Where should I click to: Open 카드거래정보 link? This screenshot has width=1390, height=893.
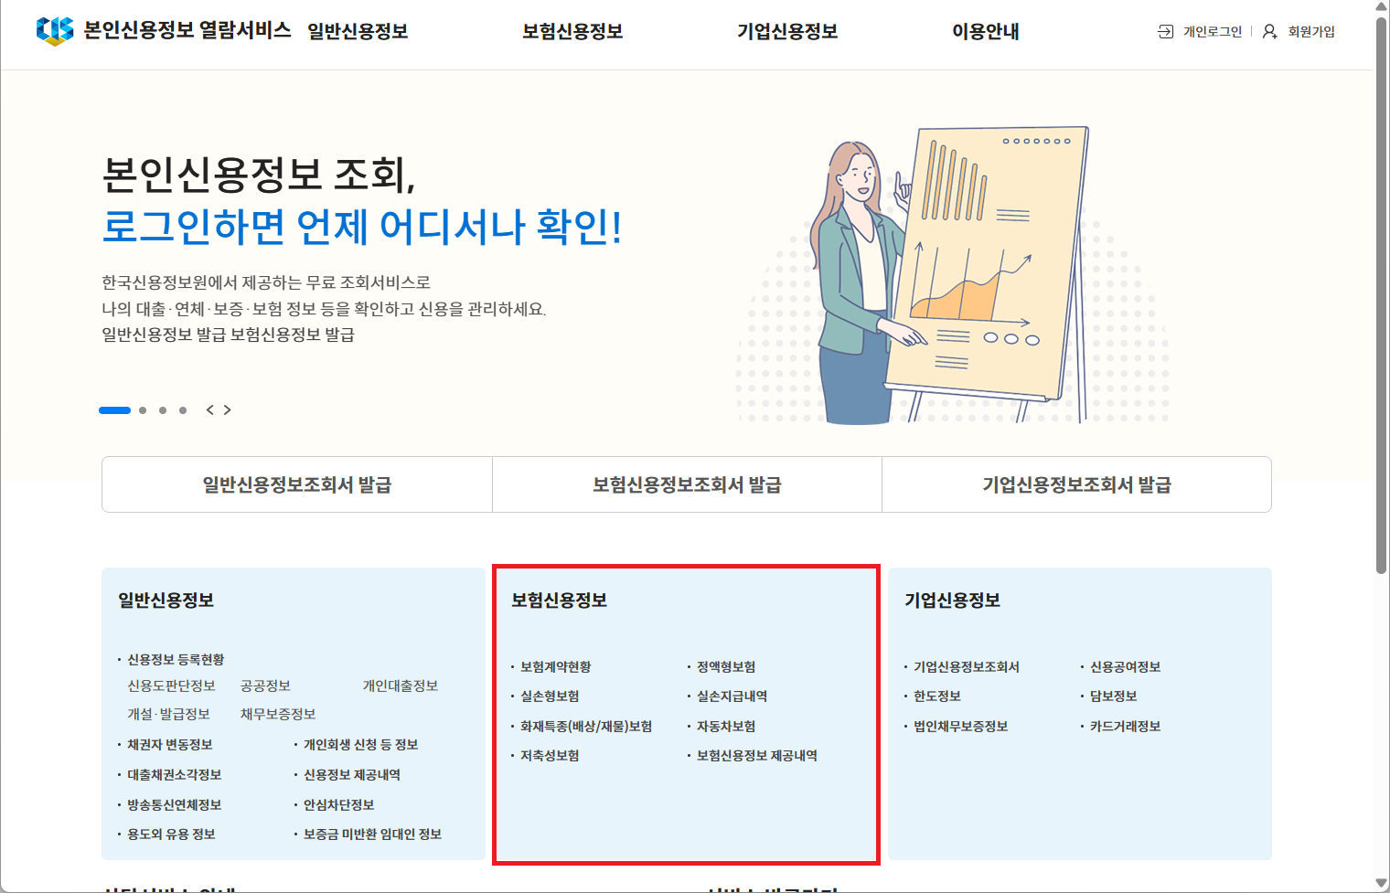coord(1125,727)
